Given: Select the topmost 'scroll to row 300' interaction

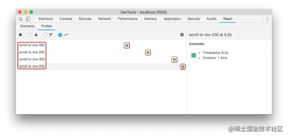Looking at the screenshot, I should [x=32, y=45].
